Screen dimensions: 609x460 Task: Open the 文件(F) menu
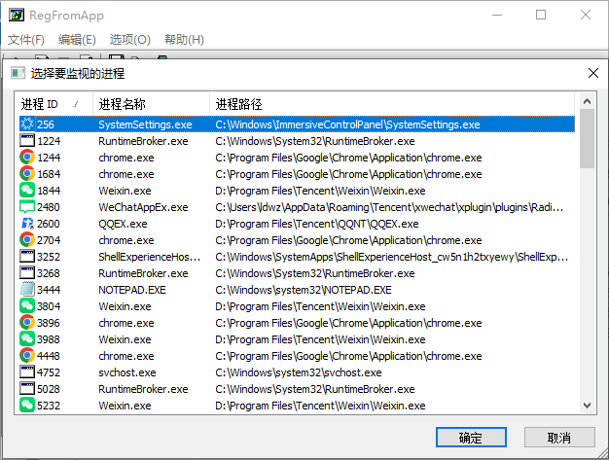[26, 40]
